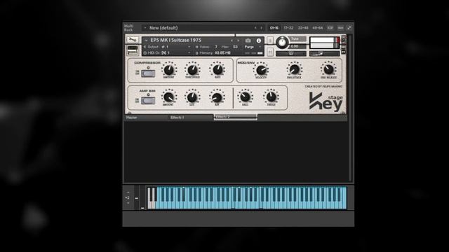Viewport: 449px width, 252px height.
Task: Click the aux button next to KSP
Action: [340, 28]
